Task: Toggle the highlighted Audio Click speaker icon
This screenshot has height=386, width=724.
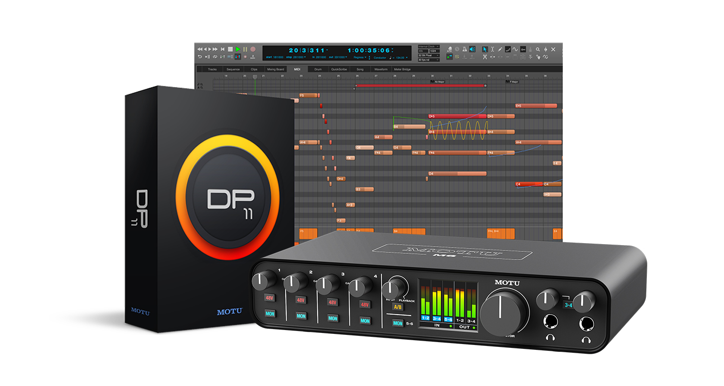Action: tap(472, 49)
